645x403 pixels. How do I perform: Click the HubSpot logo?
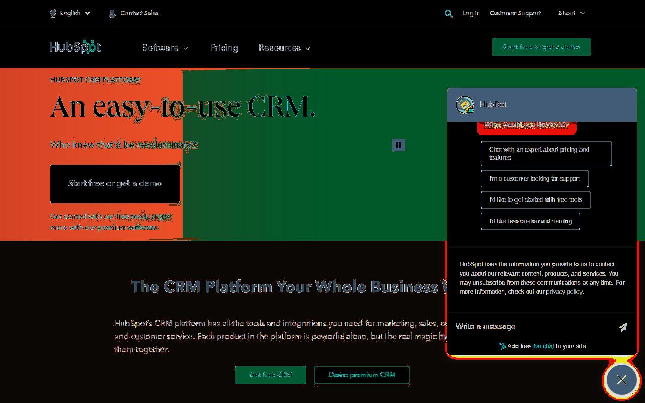point(76,47)
